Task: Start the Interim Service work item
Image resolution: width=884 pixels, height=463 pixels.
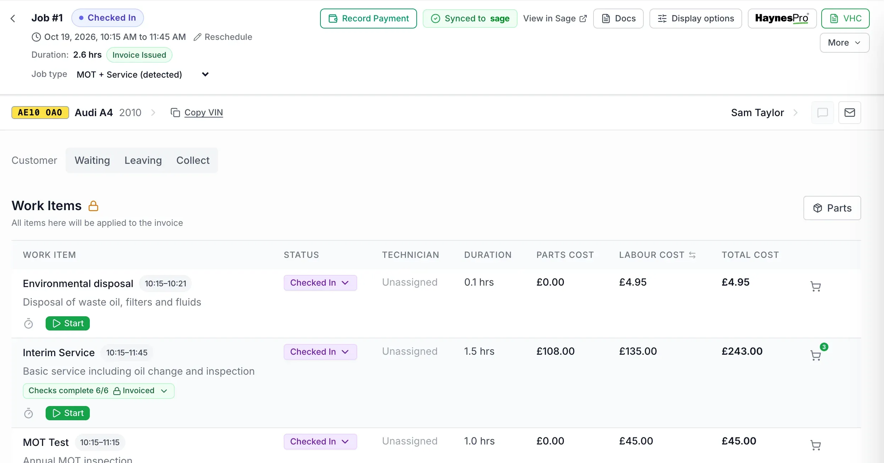Action: coord(68,413)
